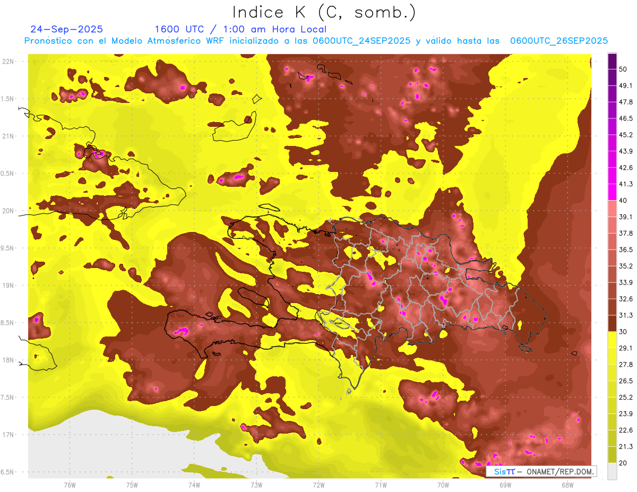Click the '35.2' colorbar value
This screenshot has width=637, height=492.
625,266
